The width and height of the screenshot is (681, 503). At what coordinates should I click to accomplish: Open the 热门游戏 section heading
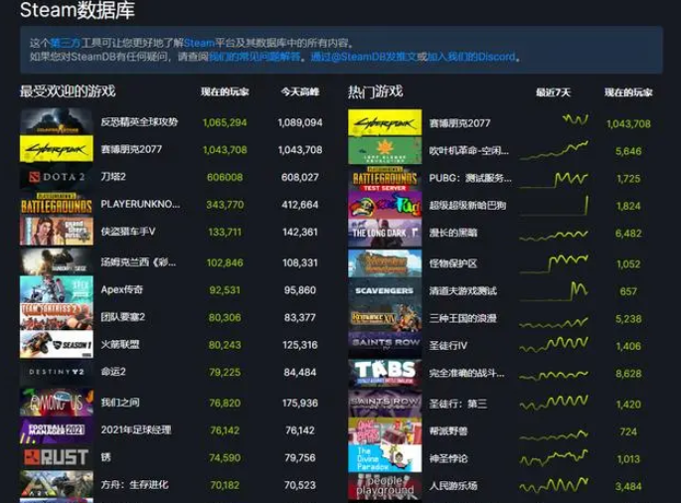pos(376,91)
